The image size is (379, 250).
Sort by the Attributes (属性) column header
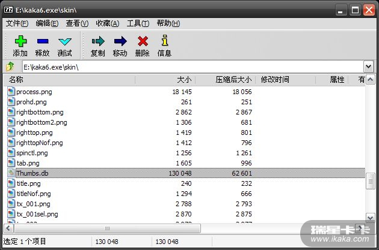point(332,80)
